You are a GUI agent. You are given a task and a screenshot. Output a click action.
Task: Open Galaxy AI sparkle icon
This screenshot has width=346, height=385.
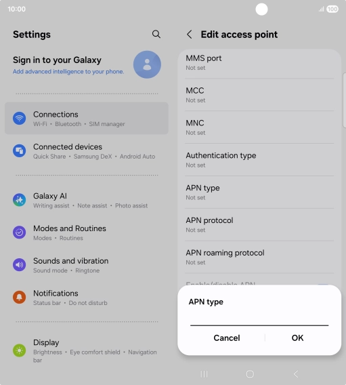pos(20,200)
